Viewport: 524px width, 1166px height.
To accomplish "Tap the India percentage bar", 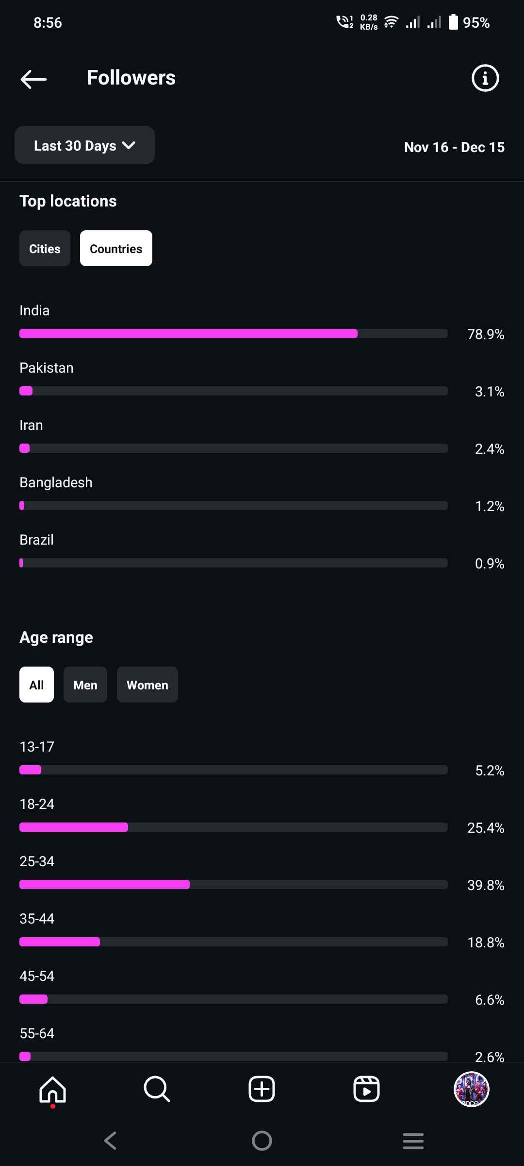I will 233,333.
